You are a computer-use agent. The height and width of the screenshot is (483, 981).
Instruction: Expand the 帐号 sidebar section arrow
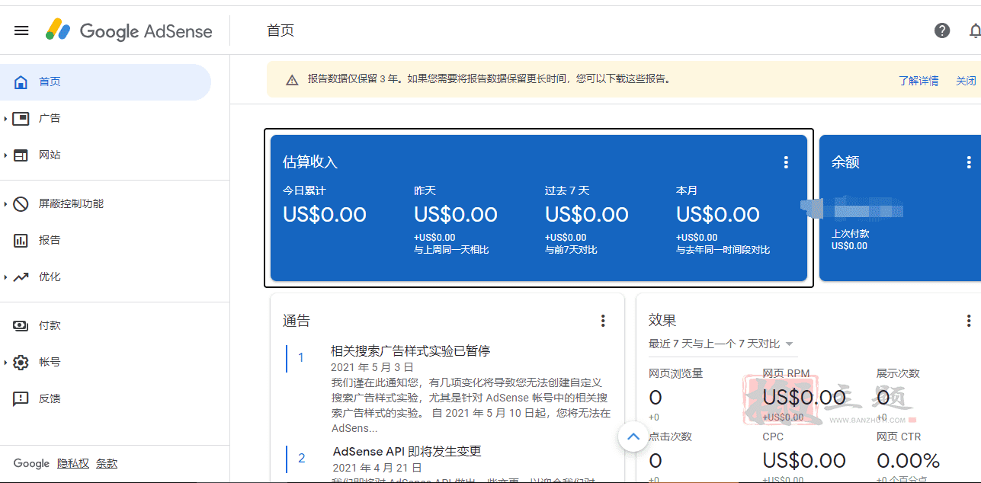(5, 362)
